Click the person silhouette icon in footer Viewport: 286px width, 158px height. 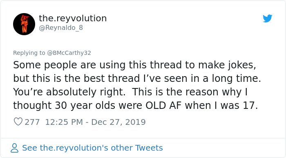pyautogui.click(x=14, y=148)
